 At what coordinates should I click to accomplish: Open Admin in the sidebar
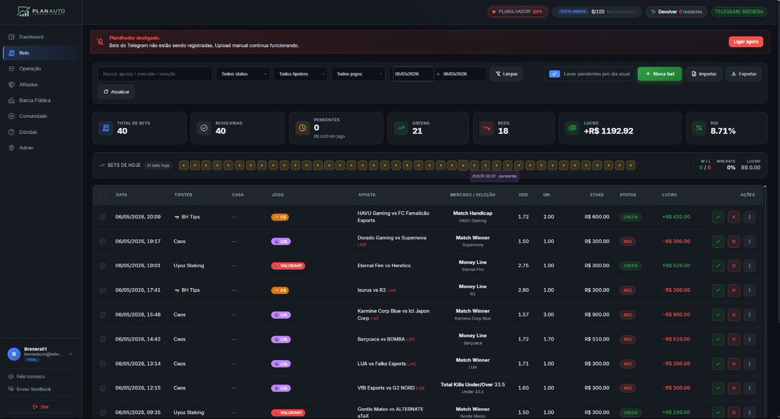click(41, 148)
